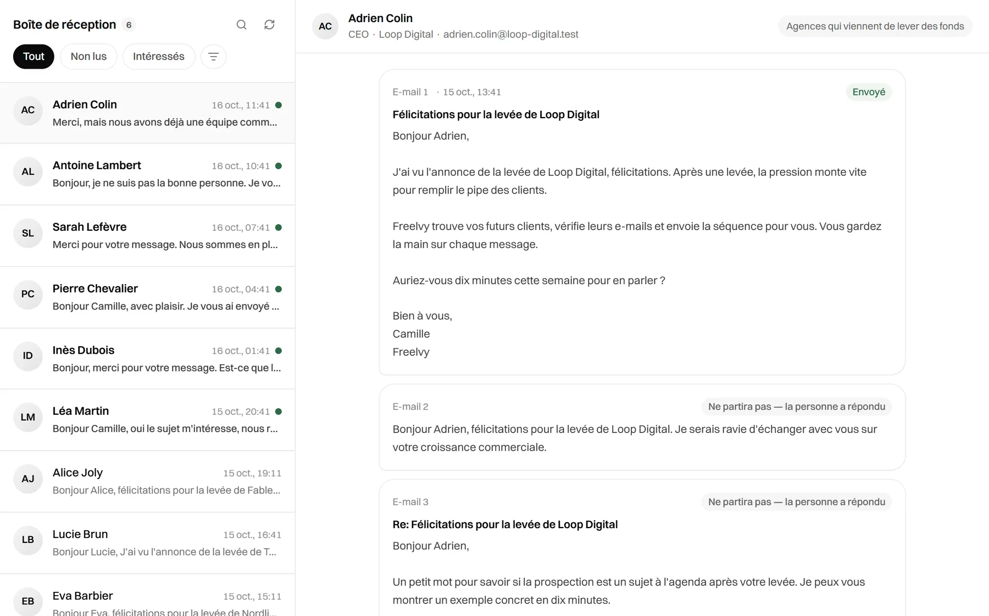Click the email address adrien.colin@loop-digital.test

tap(510, 34)
